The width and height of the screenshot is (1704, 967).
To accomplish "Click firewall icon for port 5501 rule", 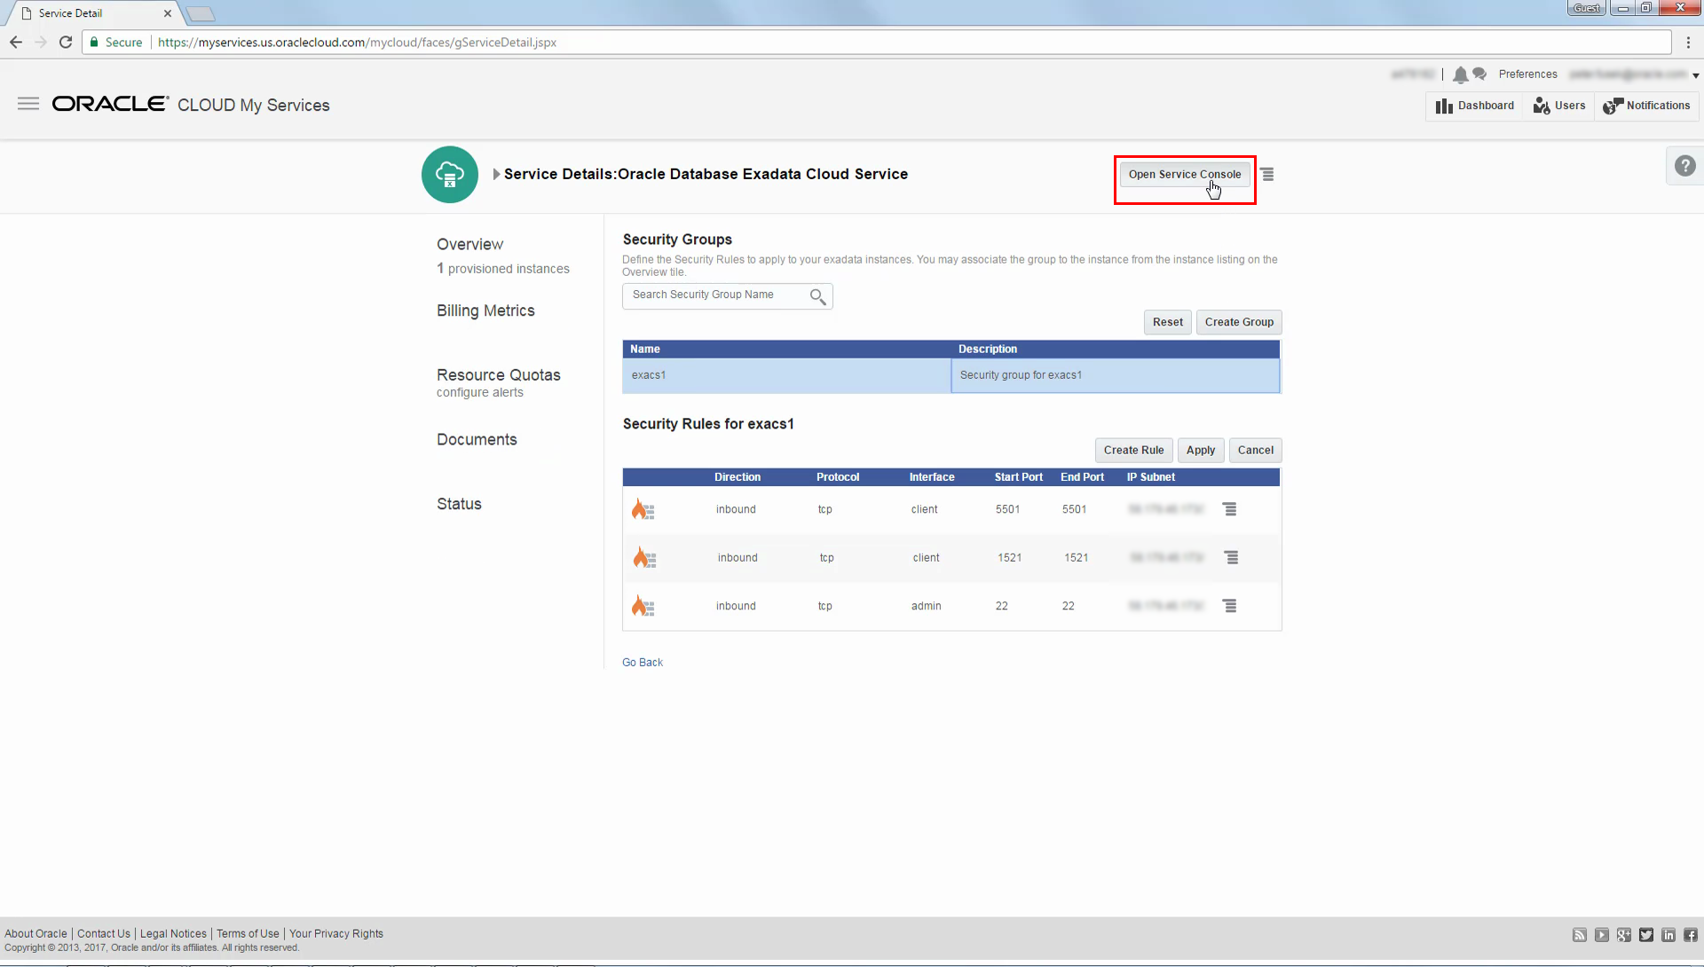I will [x=643, y=509].
